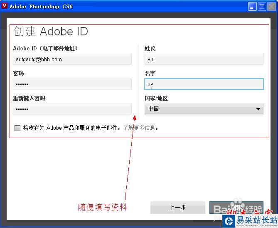The width and height of the screenshot is (278, 228).
Task: Click the 接收有关 Adobe 产品和服务的电子邮件 text
Action: coord(72,128)
